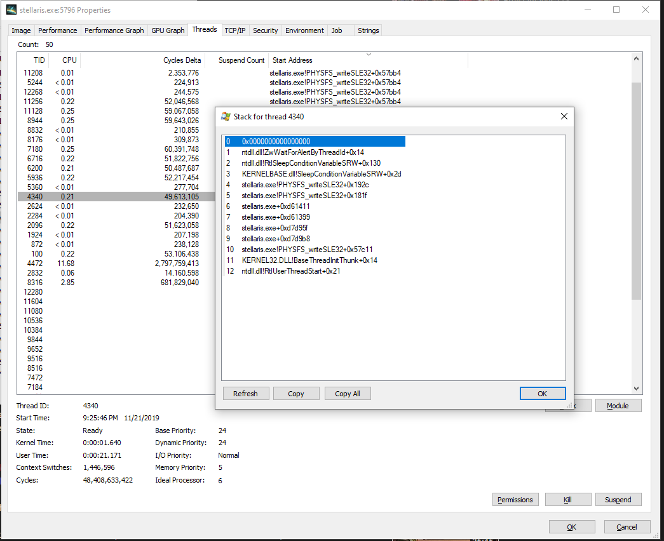Click Refresh in the stack dialog

tap(246, 394)
